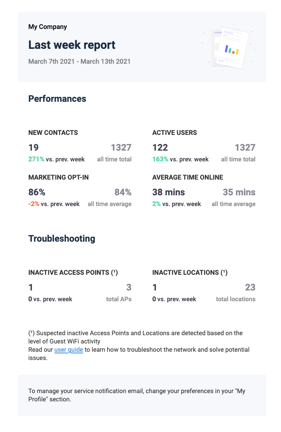281x432 pixels.
Task: Click the report document illustration icon
Action: [x=229, y=47]
